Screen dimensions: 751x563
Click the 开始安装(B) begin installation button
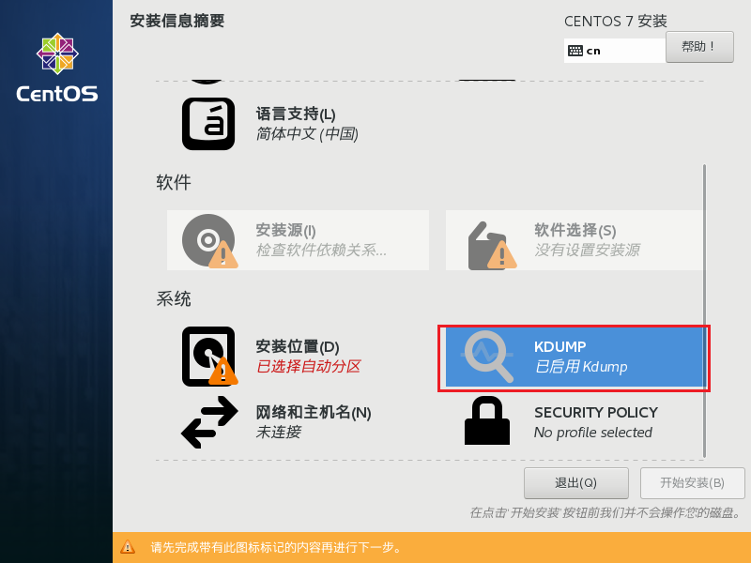(x=692, y=483)
